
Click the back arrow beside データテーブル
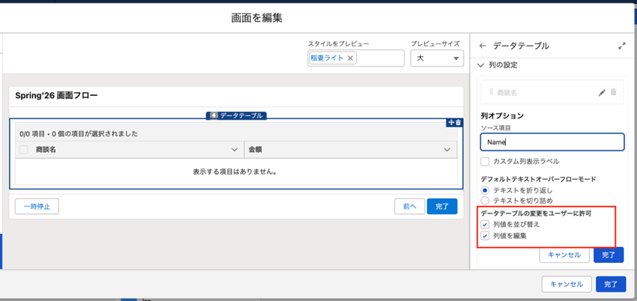click(483, 46)
